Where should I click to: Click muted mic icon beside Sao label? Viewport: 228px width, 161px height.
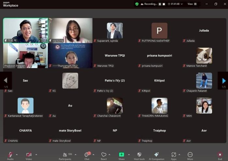(6, 91)
